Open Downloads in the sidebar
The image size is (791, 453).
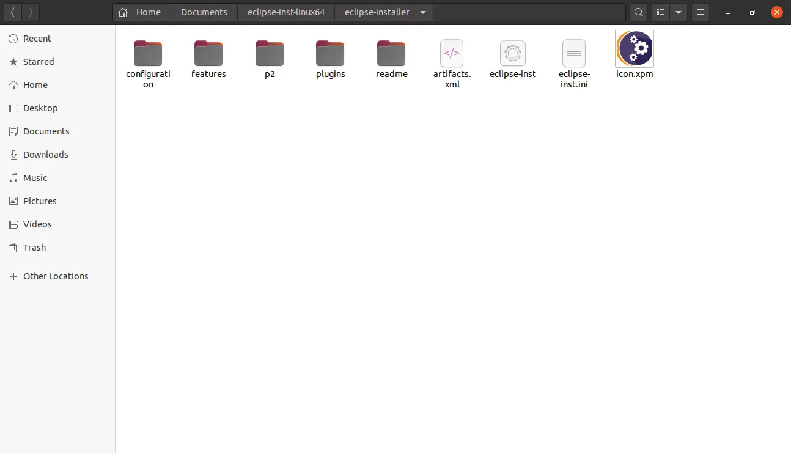pos(57,155)
